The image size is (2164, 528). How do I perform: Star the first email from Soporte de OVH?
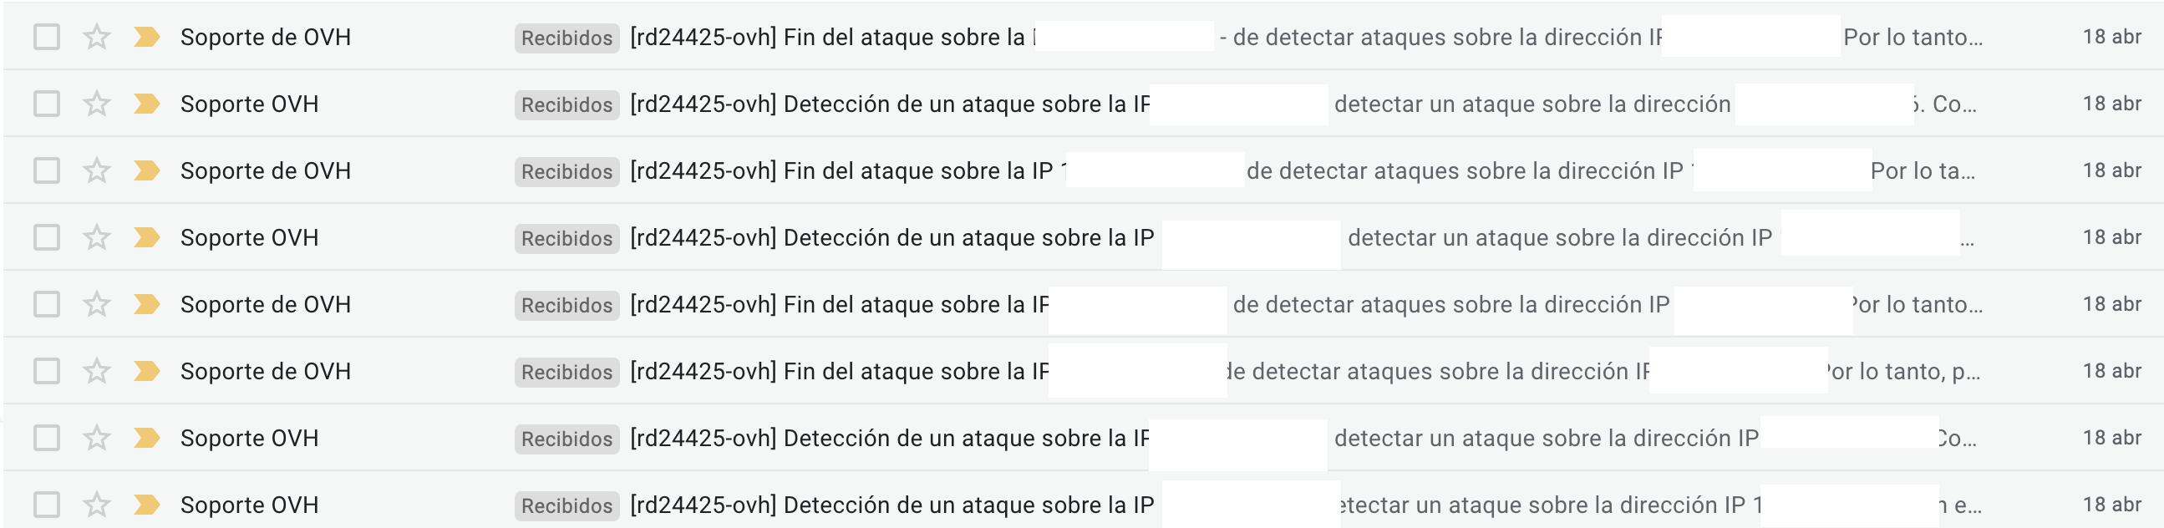98,37
